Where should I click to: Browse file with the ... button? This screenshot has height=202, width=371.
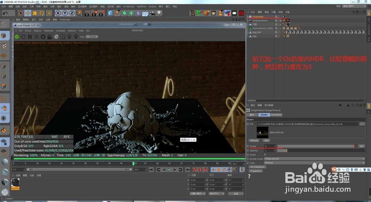click(x=362, y=124)
